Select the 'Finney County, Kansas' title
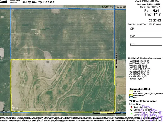This screenshot has height=122, width=163. pos(38,2)
